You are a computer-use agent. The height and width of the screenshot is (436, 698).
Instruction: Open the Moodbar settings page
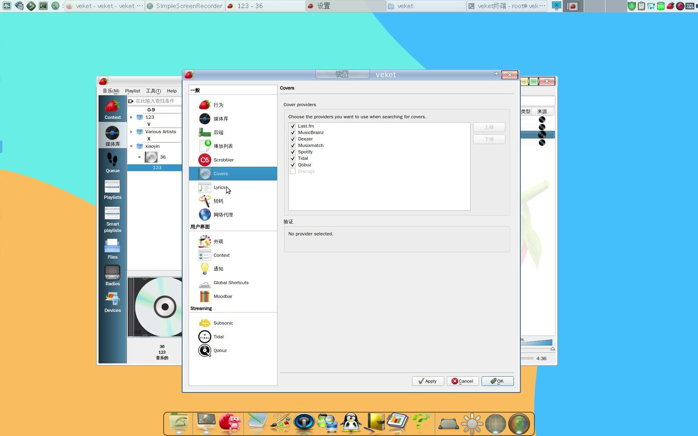(x=233, y=296)
